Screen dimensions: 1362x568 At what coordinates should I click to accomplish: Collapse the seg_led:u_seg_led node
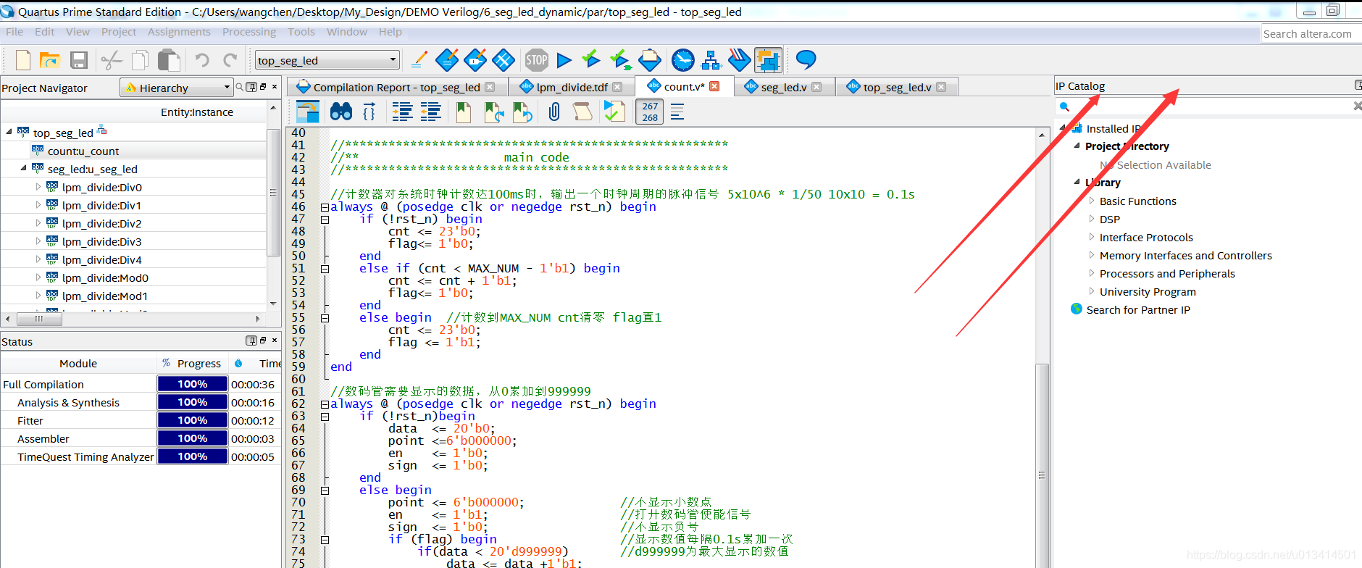click(x=23, y=168)
